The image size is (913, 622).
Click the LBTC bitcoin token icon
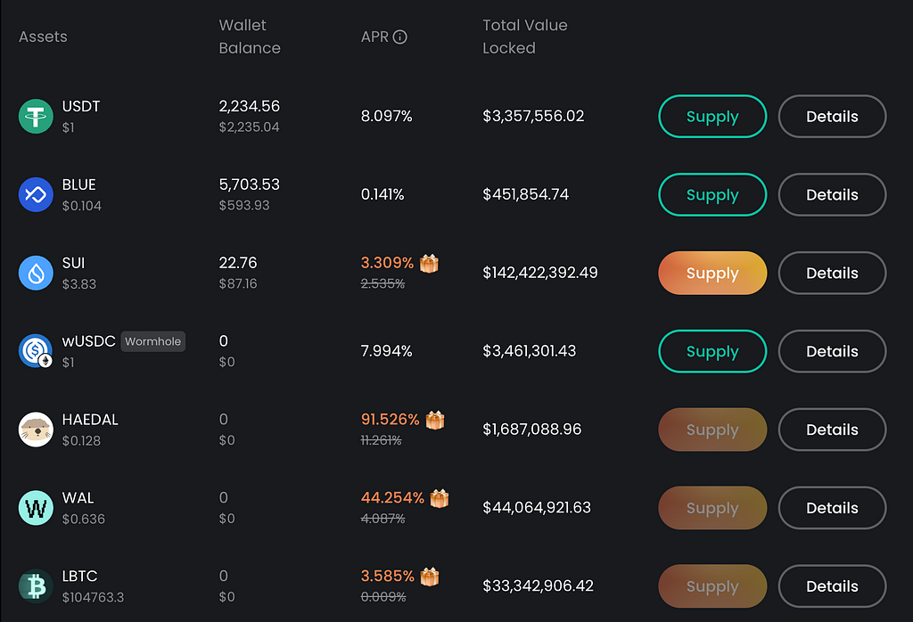coord(36,586)
